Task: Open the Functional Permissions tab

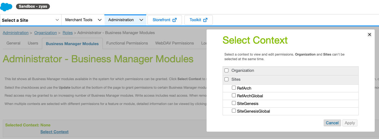Action: click(127, 43)
